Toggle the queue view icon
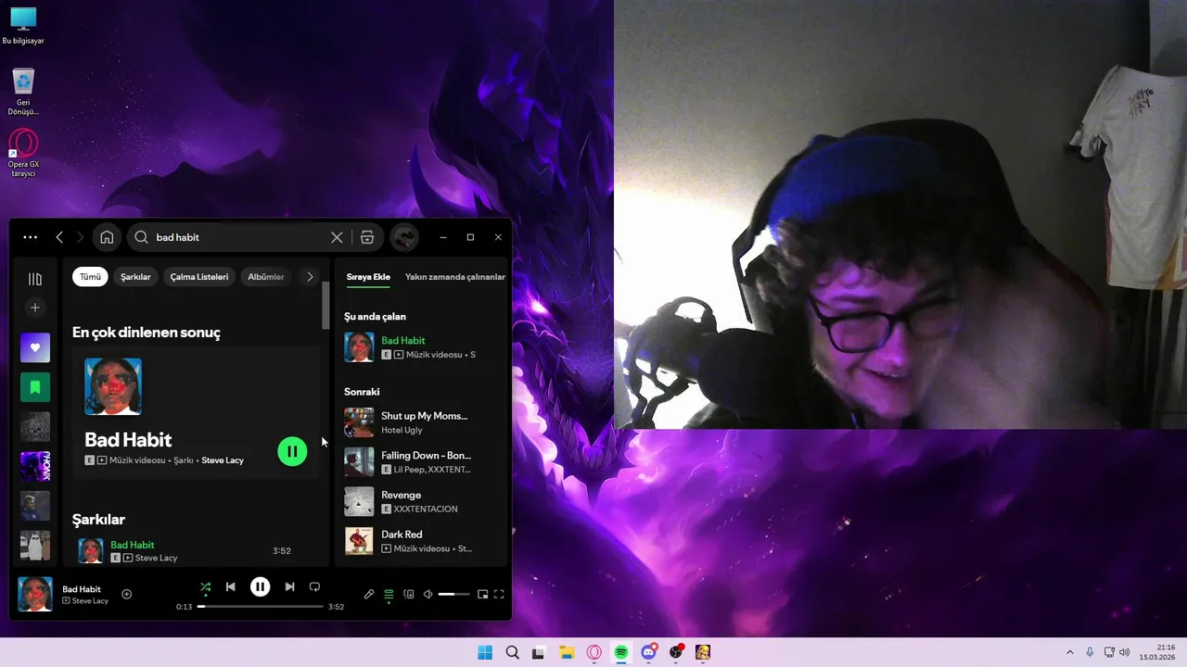Screen dimensions: 1187x667 (389, 594)
